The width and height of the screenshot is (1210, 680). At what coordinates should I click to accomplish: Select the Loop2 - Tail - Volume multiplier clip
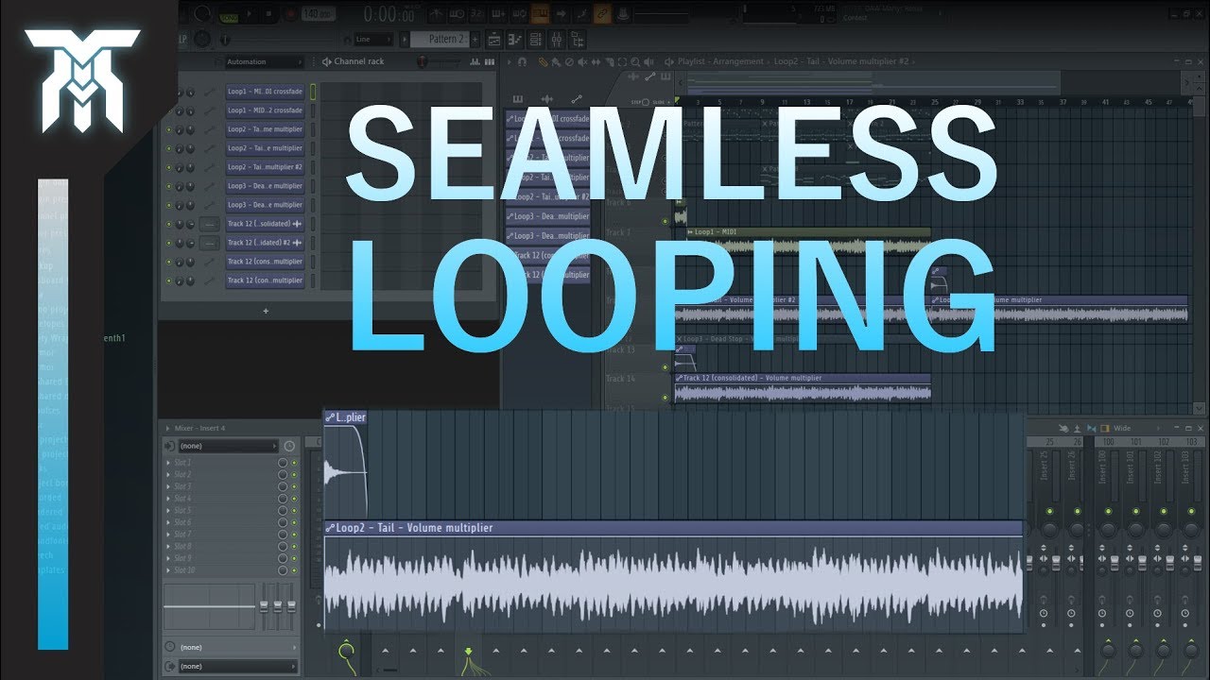(x=673, y=575)
